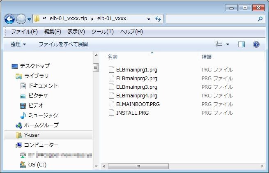
Task: Open the help question mark icon
Action: point(256,44)
